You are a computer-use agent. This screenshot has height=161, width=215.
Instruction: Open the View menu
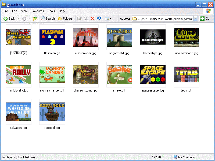click(x=24, y=11)
